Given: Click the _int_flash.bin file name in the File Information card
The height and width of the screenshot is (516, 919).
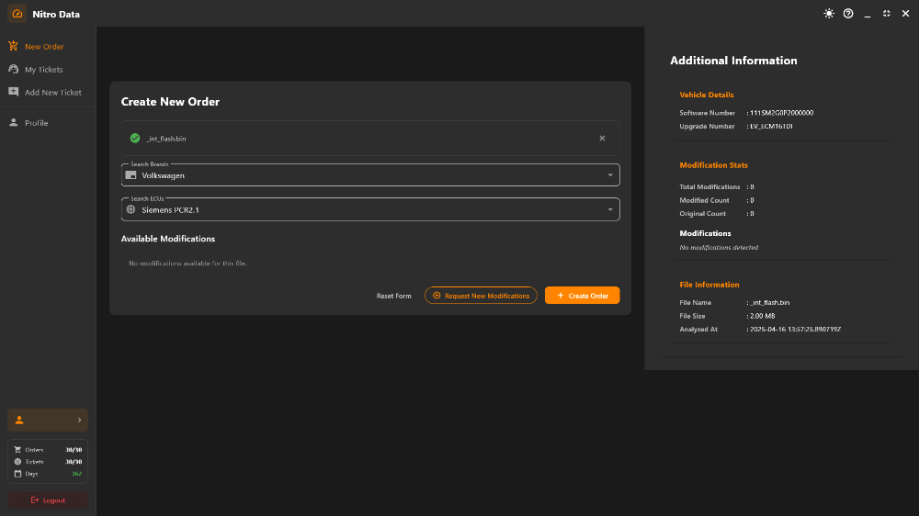Looking at the screenshot, I should (769, 302).
